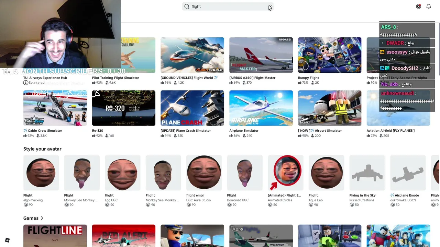Open the Airplane Simulator thumbnail
The width and height of the screenshot is (440, 247).
[261, 108]
